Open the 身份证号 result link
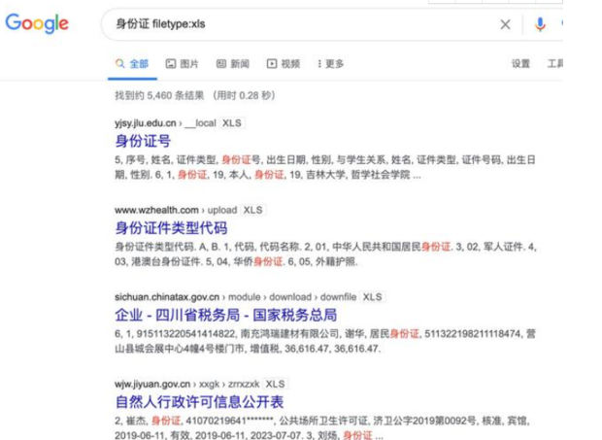The height and width of the screenshot is (440, 602). pyautogui.click(x=143, y=141)
